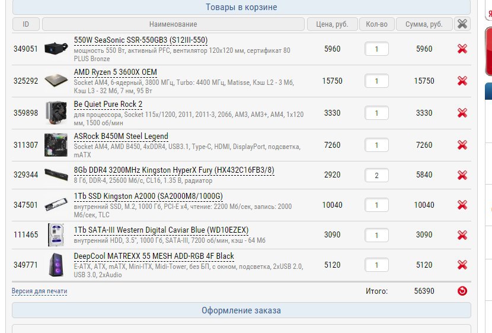The image size is (492, 333).
Task: Click the red recalculate total icon
Action: pyautogui.click(x=462, y=291)
